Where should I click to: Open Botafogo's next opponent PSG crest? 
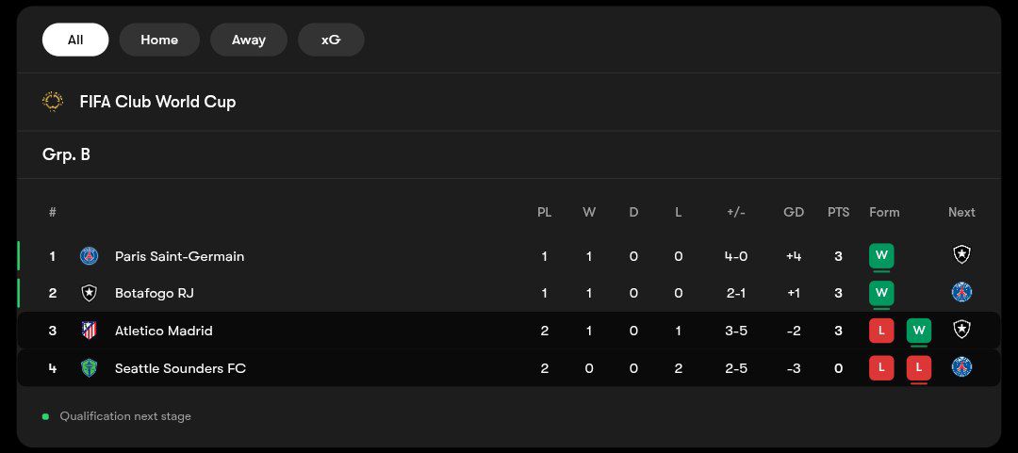pos(961,292)
